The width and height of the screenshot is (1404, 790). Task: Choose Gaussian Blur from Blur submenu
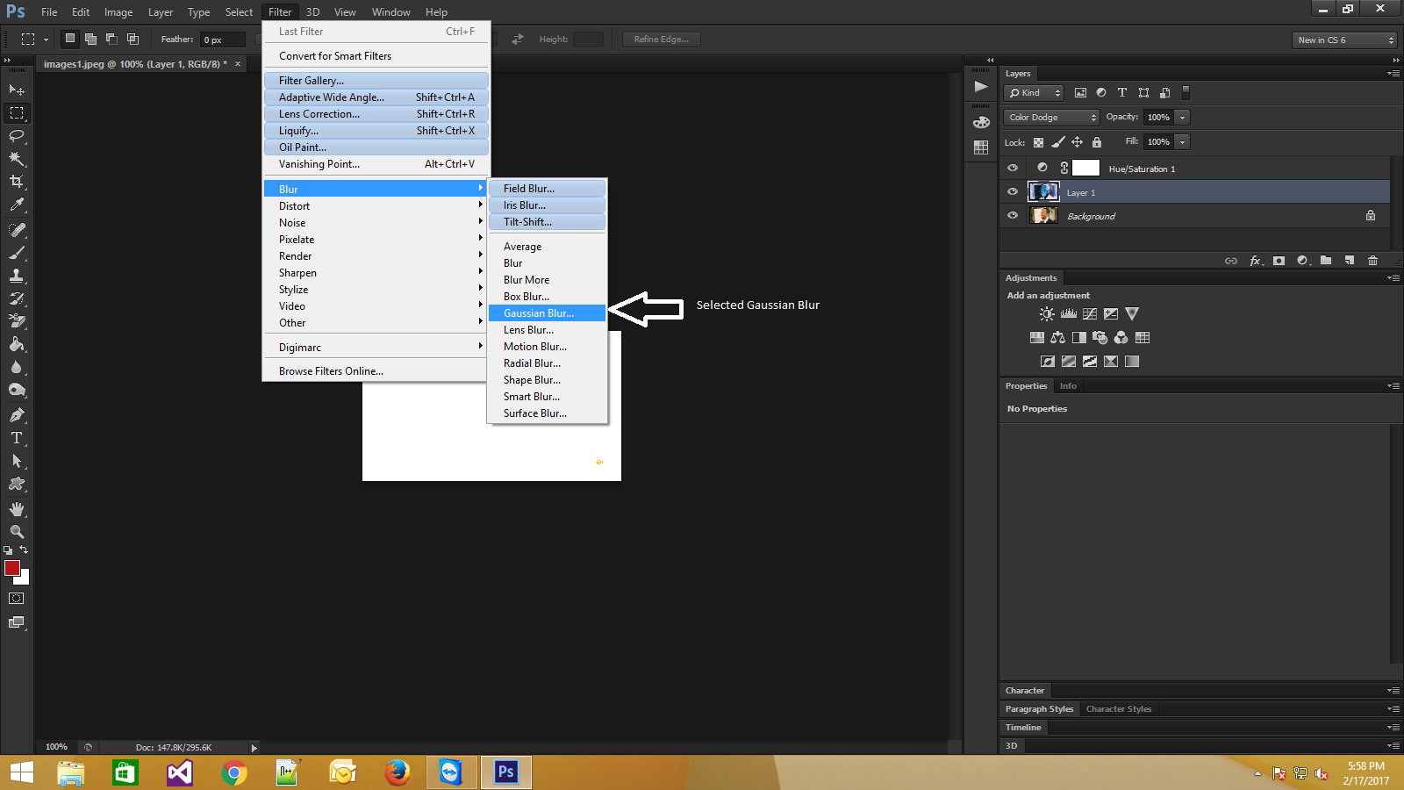click(x=547, y=313)
